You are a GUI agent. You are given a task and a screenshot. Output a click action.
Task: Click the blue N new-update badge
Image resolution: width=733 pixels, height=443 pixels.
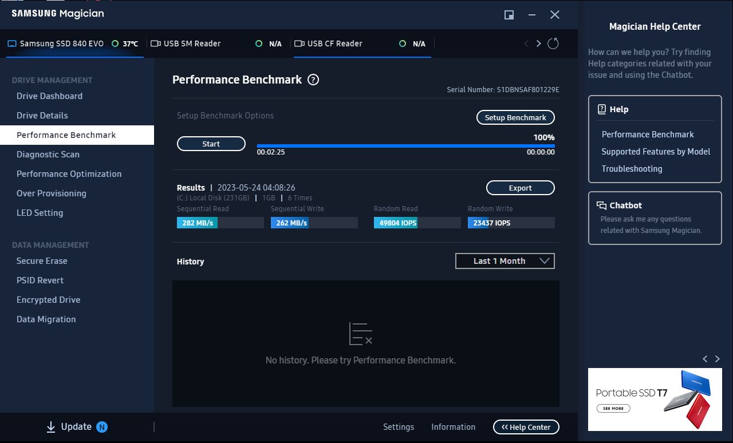click(102, 427)
